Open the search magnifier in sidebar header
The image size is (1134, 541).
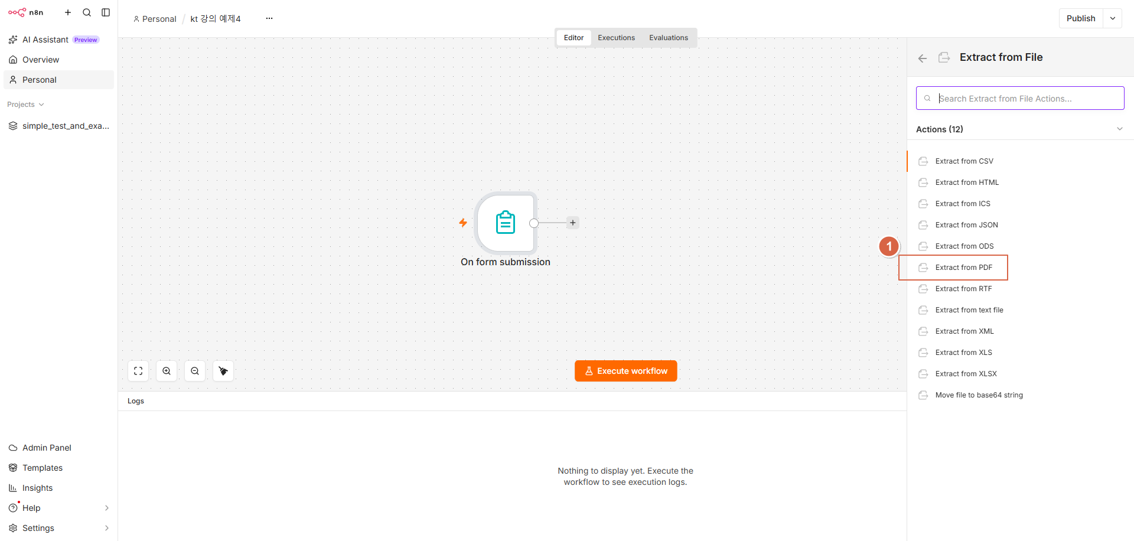pos(87,12)
